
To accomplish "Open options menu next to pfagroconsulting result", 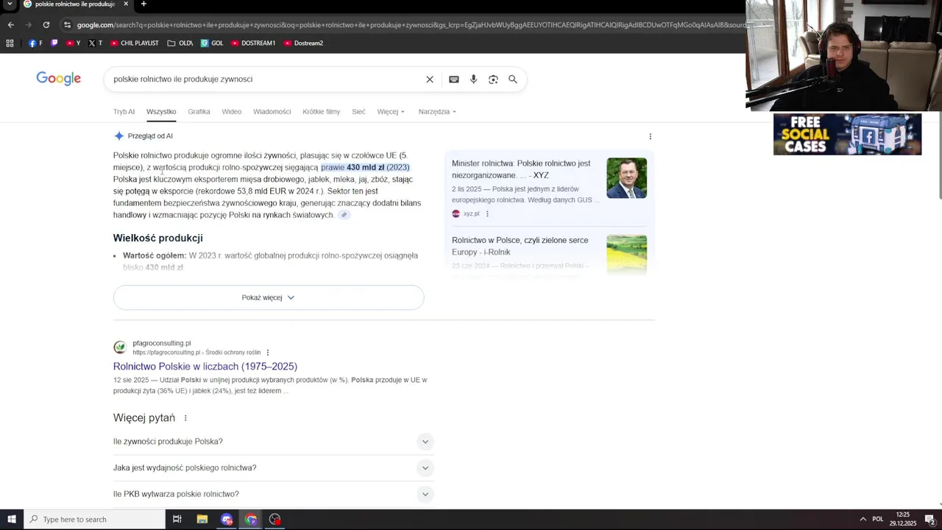I will [268, 353].
